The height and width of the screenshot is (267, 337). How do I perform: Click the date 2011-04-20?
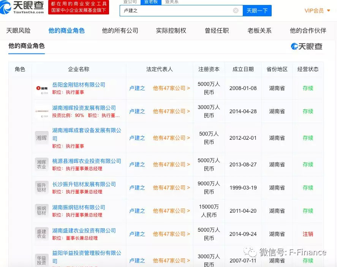[x=243, y=211]
